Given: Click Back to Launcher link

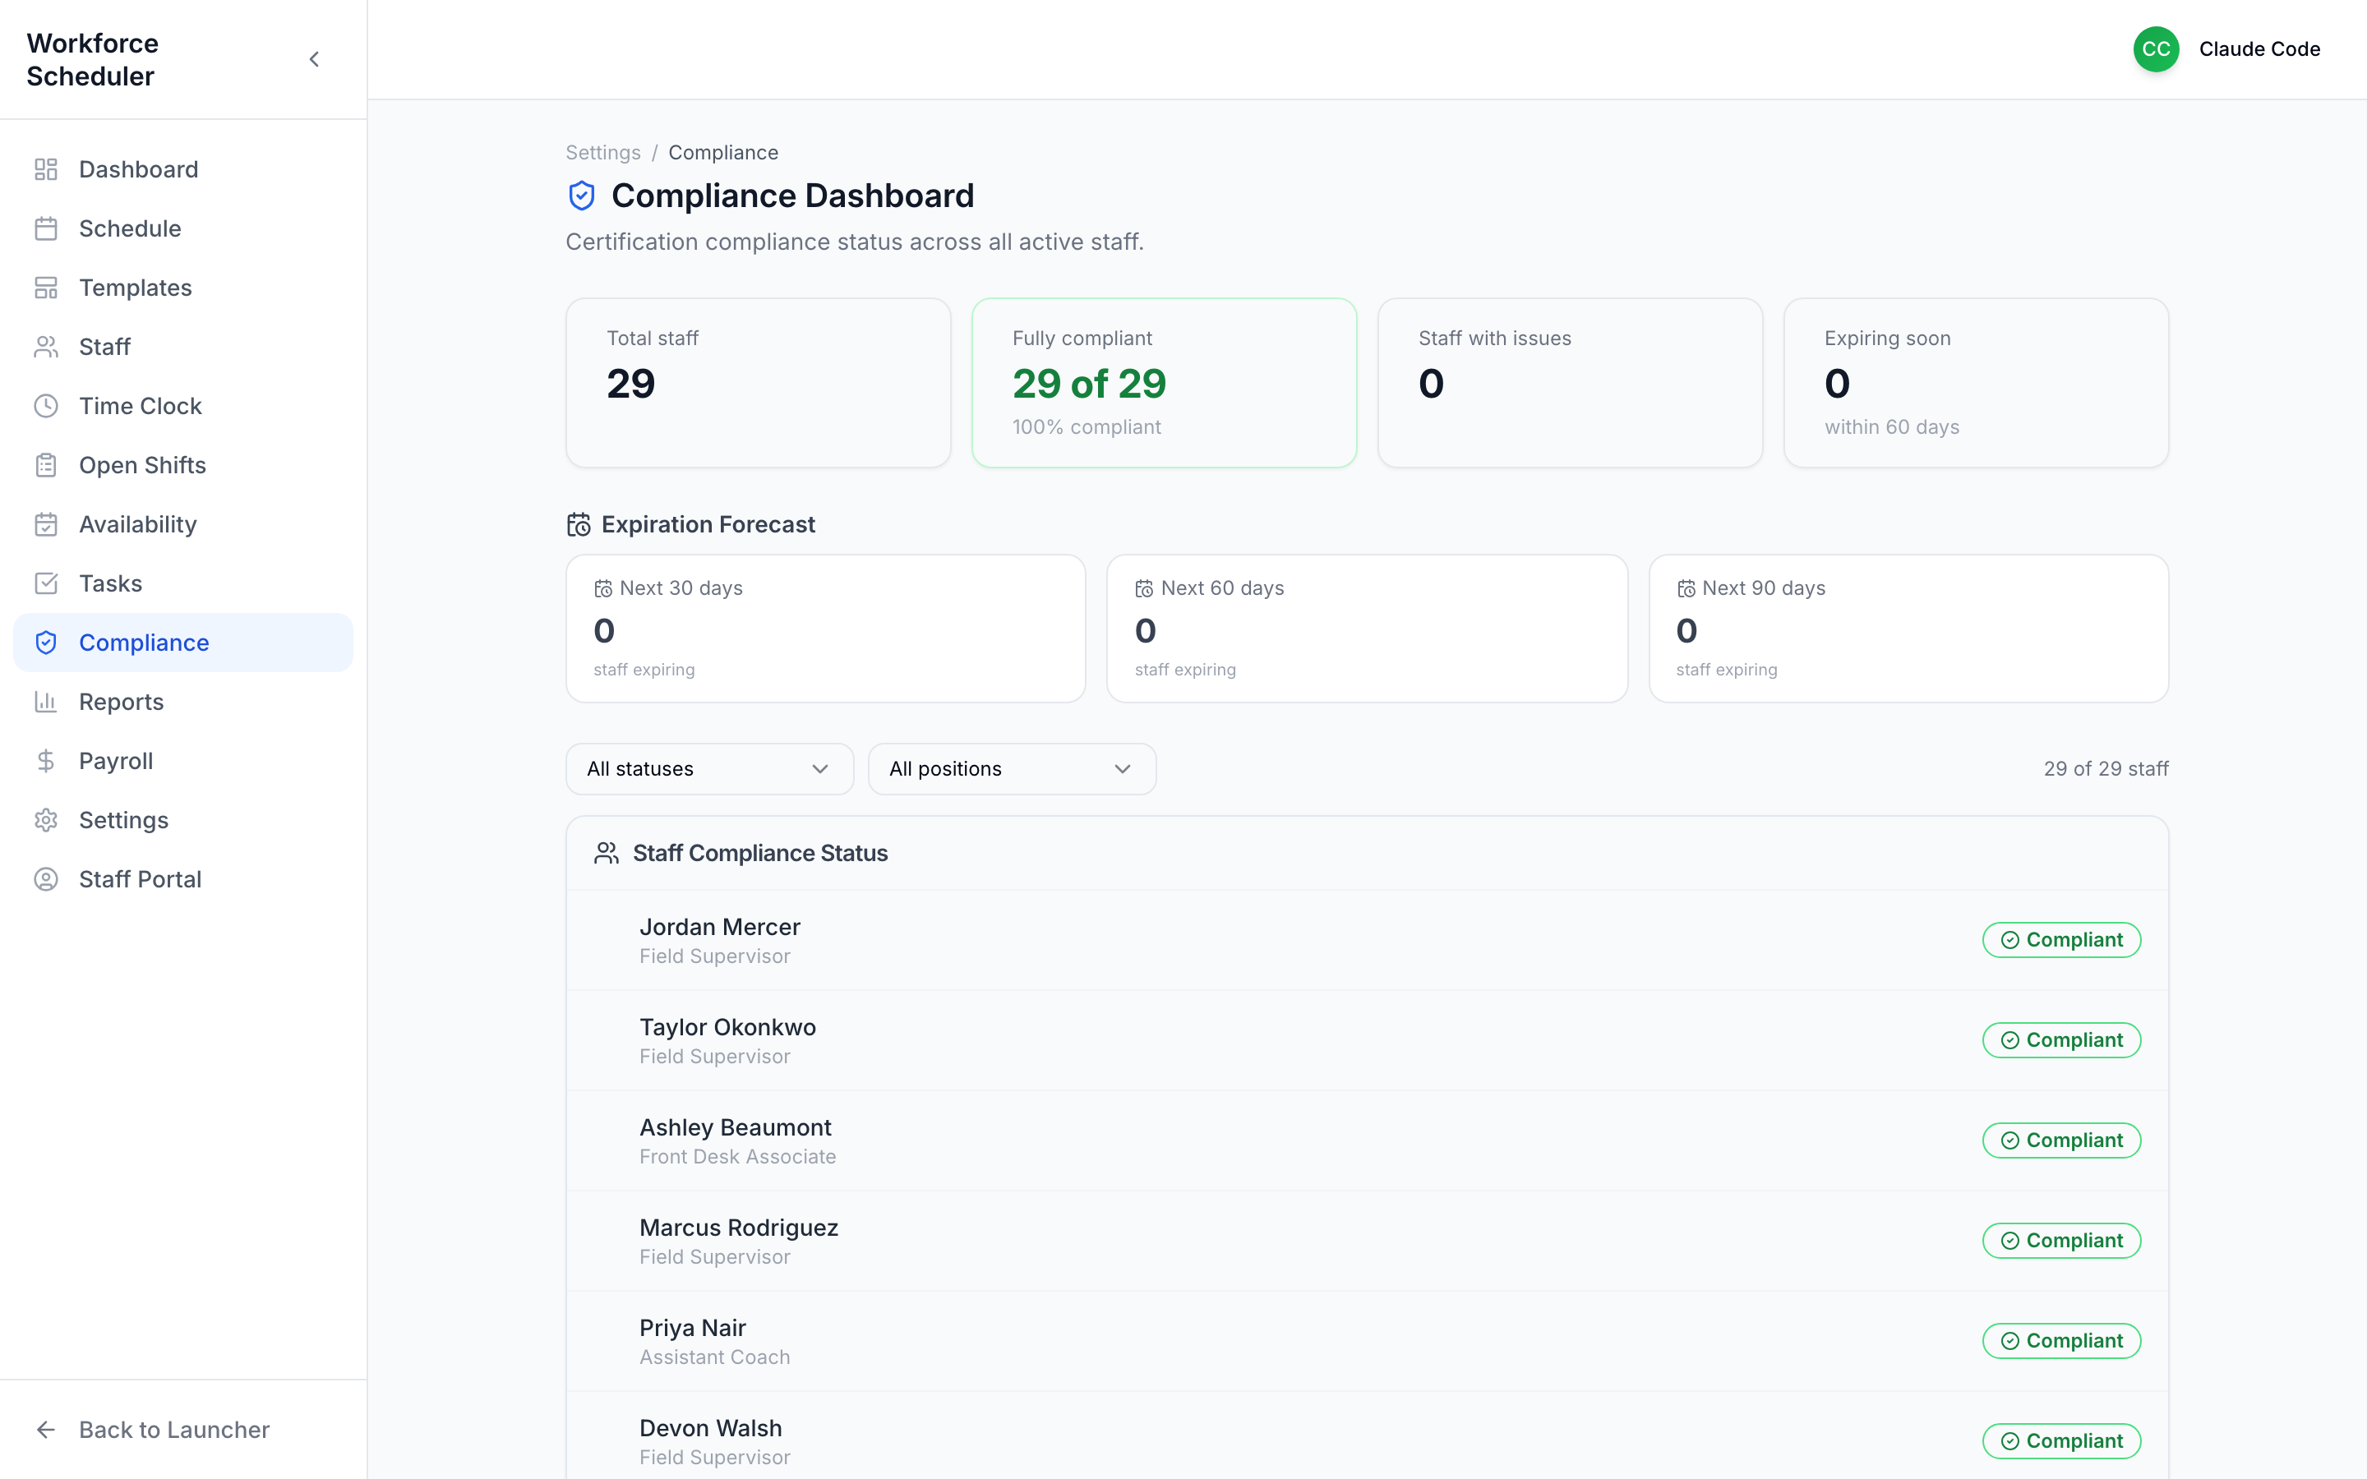Looking at the screenshot, I should 183,1430.
